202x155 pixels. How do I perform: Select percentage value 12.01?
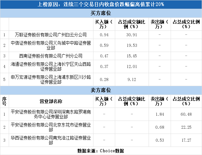[132, 66]
